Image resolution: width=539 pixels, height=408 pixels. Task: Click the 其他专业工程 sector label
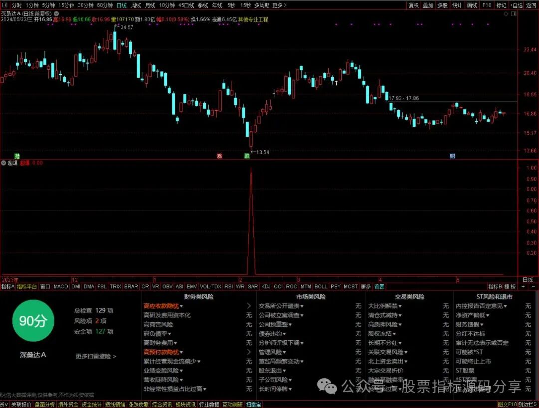[x=253, y=20]
